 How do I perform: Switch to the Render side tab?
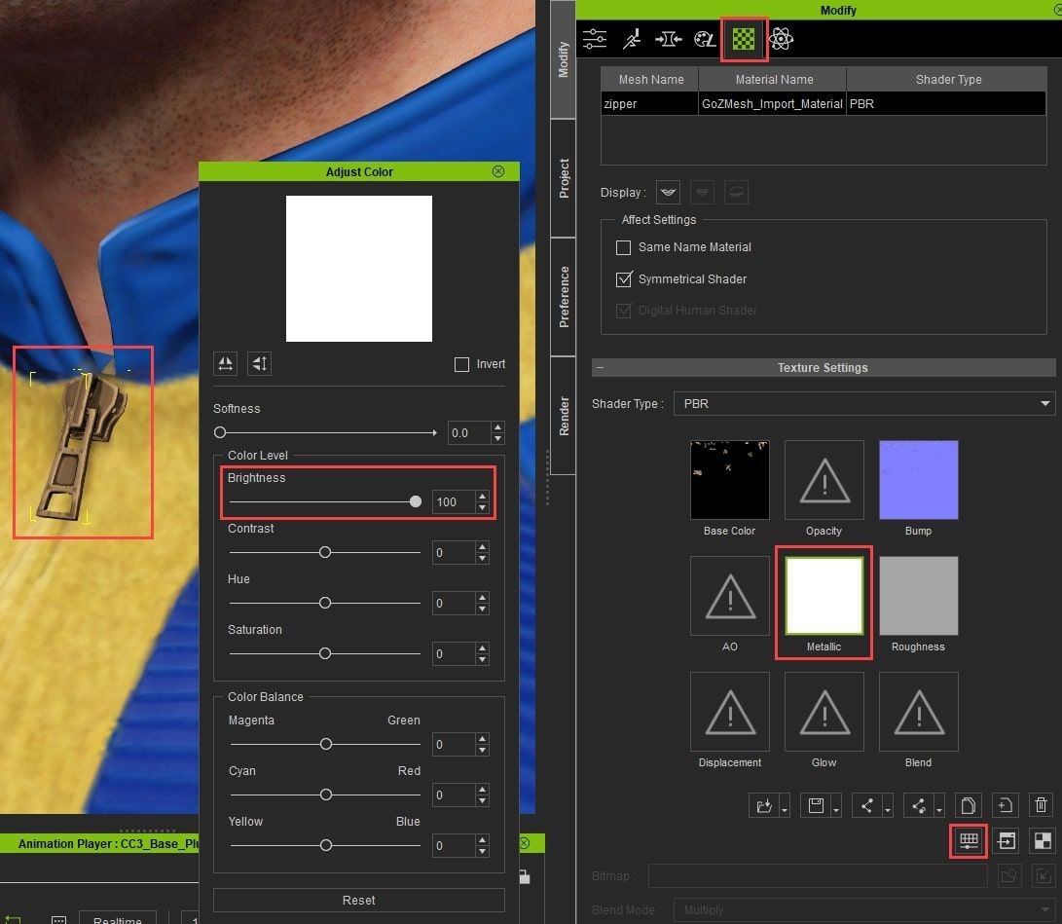pos(564,416)
